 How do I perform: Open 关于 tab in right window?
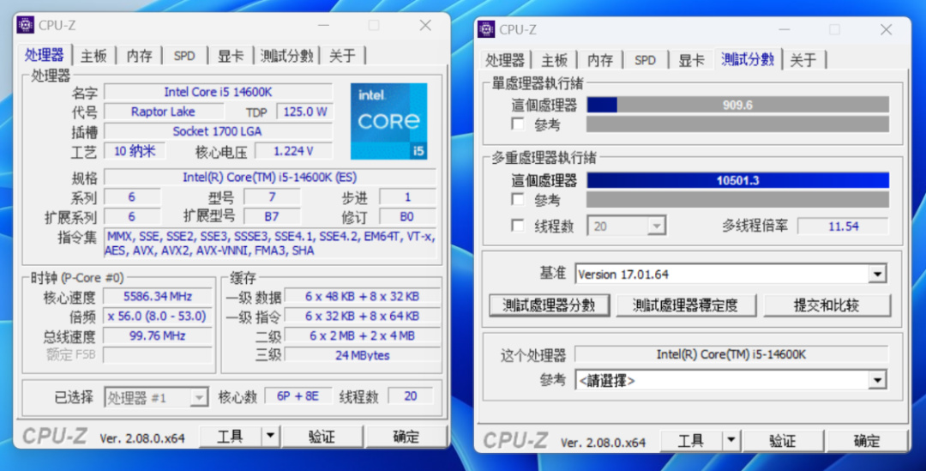point(803,60)
